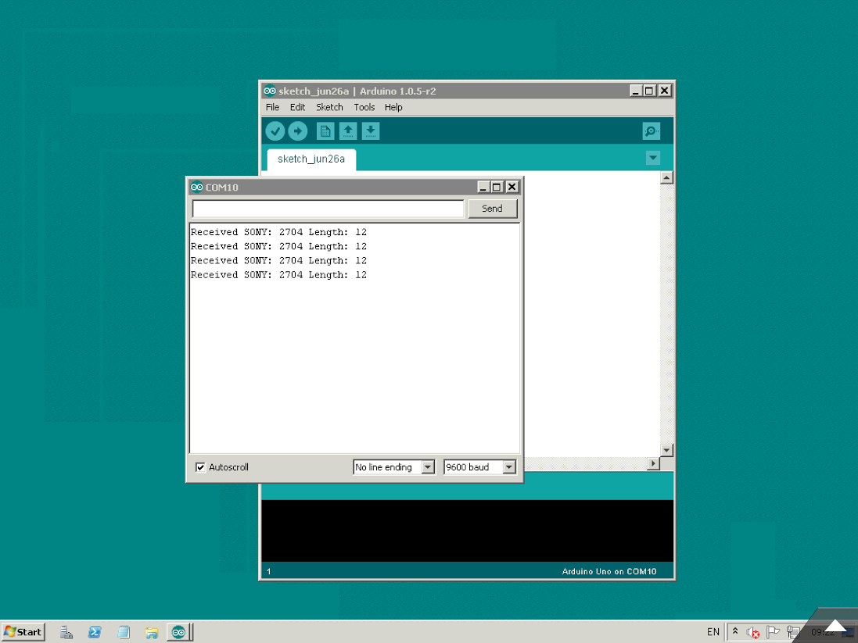Click the Upload arrow icon in Arduino toolbar
858x643 pixels.
298,131
